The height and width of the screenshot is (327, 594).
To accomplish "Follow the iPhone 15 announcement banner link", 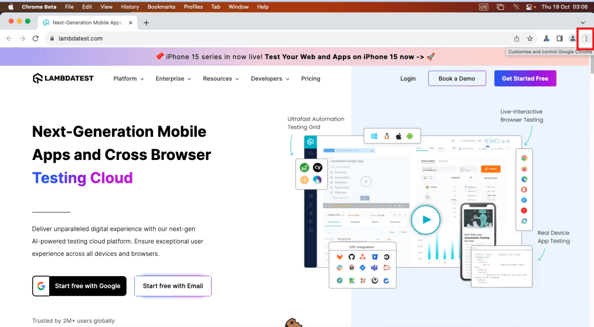I will [344, 57].
